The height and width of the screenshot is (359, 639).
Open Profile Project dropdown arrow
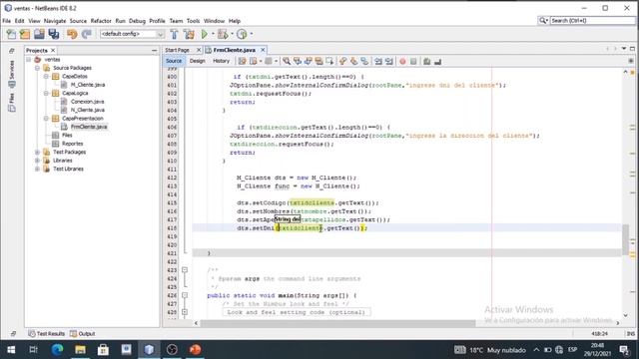[x=251, y=34]
